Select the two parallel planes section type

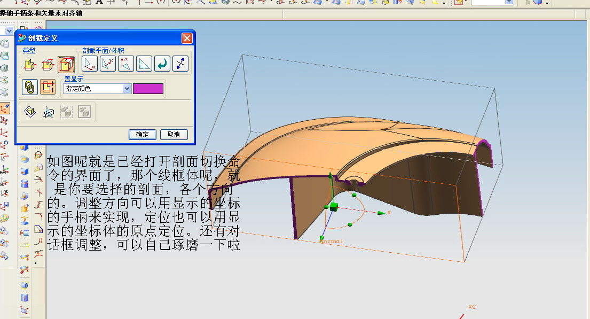[48, 65]
